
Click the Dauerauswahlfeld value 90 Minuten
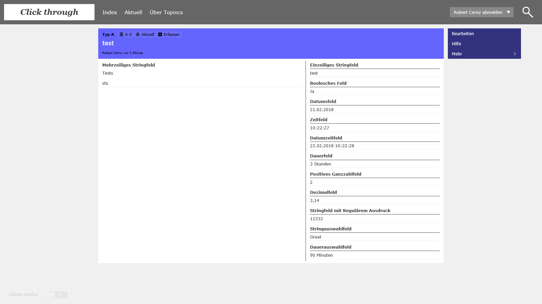[321, 255]
